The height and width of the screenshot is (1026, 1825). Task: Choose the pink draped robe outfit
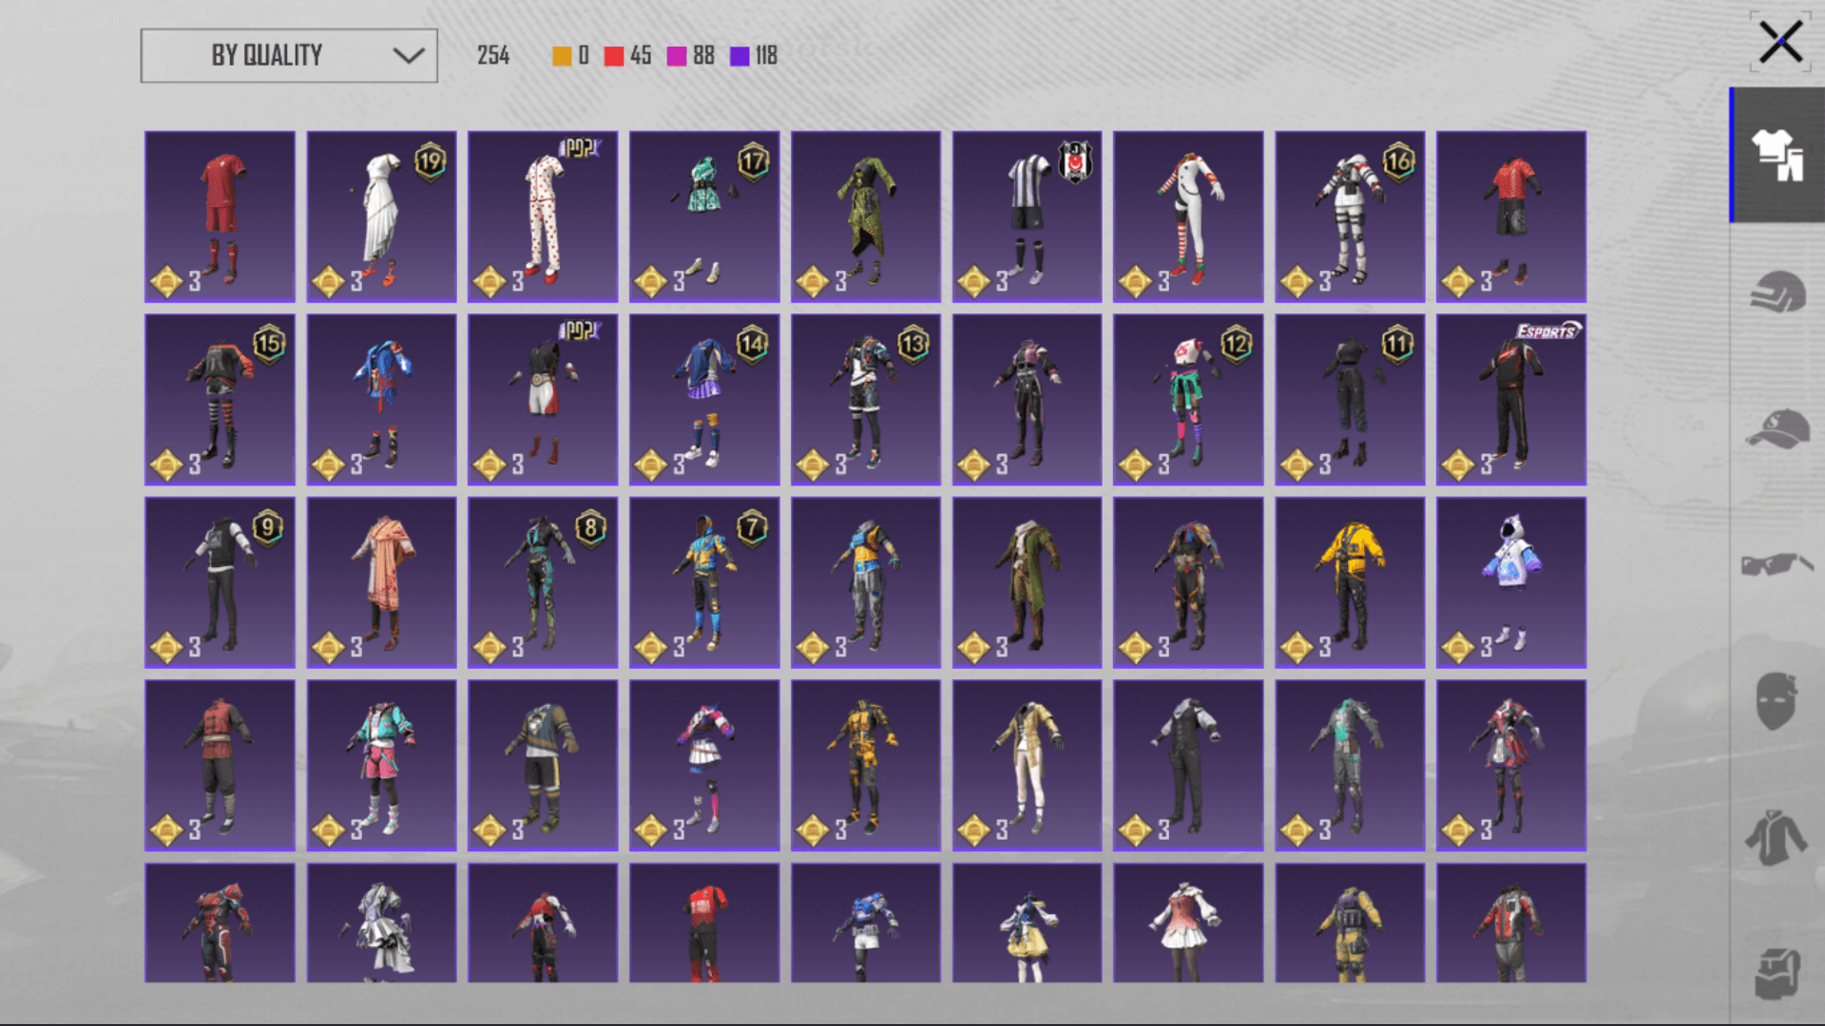[x=381, y=582]
